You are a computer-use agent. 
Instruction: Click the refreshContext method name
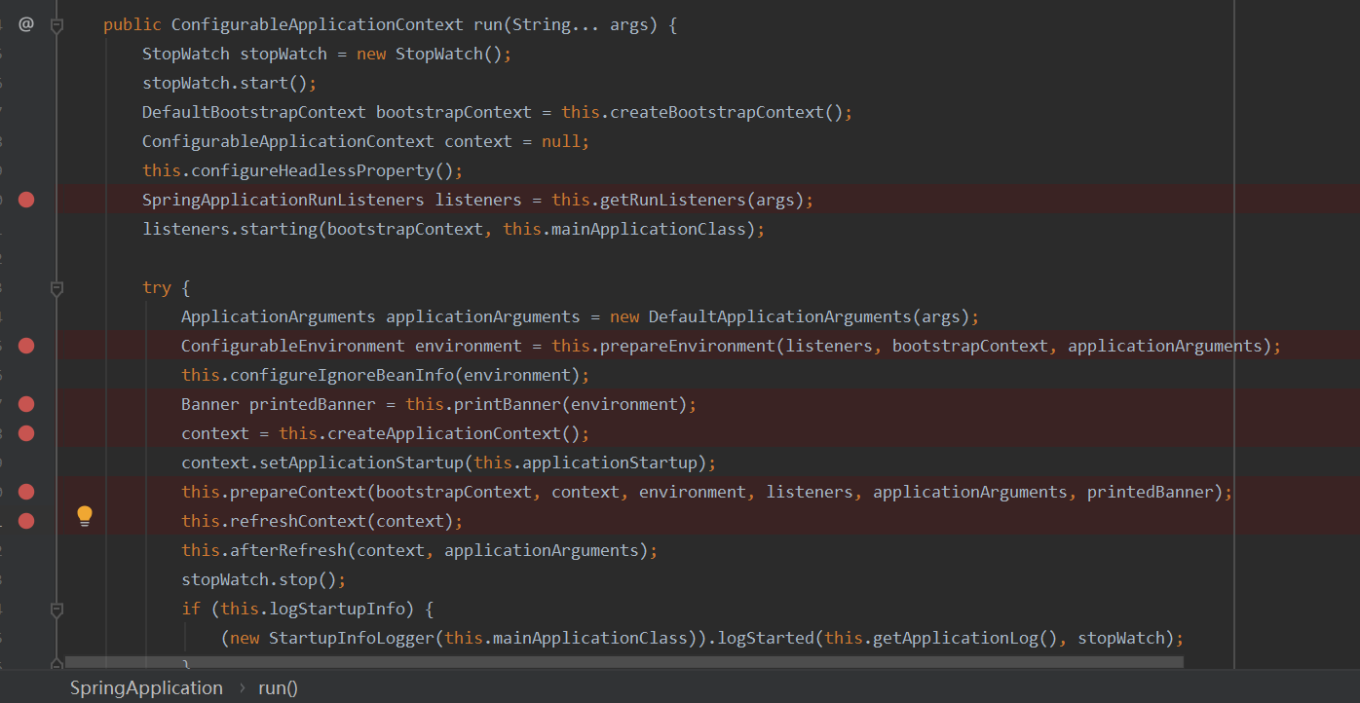[297, 521]
